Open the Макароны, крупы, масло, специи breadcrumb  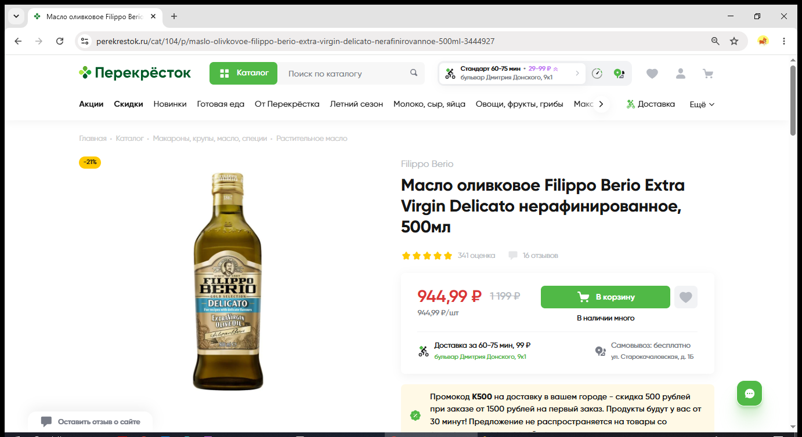(x=210, y=139)
